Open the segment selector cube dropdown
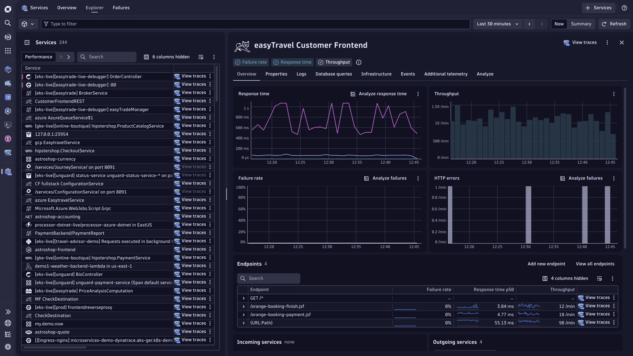 click(x=28, y=24)
